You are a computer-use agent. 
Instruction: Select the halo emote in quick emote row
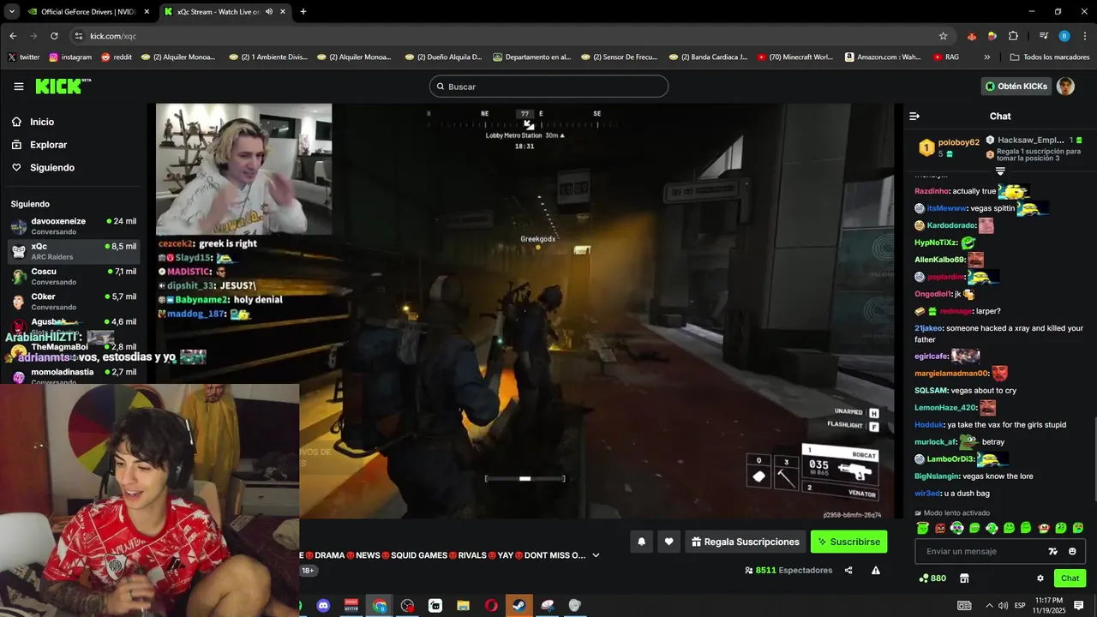point(923,528)
